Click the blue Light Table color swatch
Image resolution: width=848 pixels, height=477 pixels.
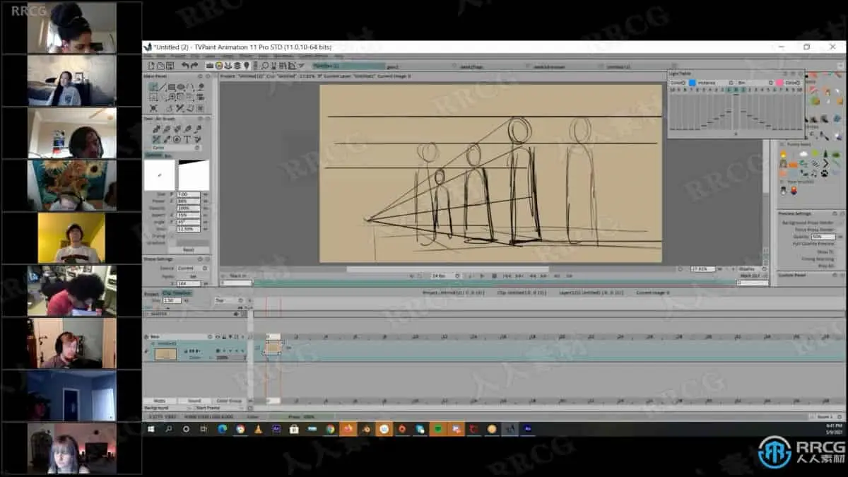pyautogui.click(x=693, y=83)
